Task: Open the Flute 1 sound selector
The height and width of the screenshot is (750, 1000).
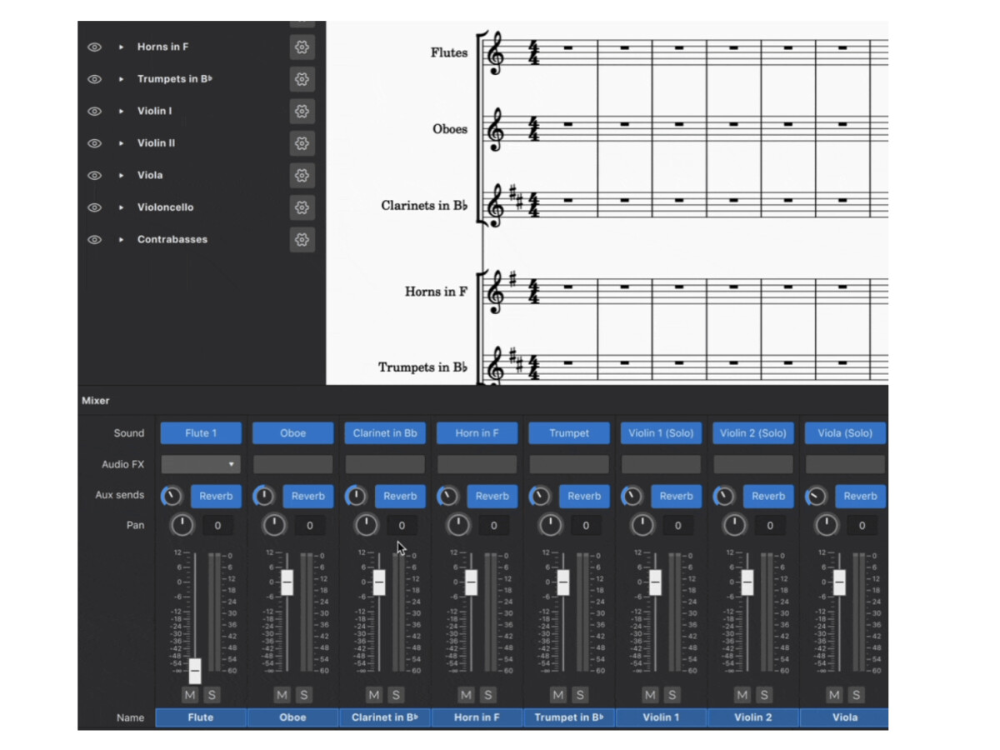Action: click(201, 433)
